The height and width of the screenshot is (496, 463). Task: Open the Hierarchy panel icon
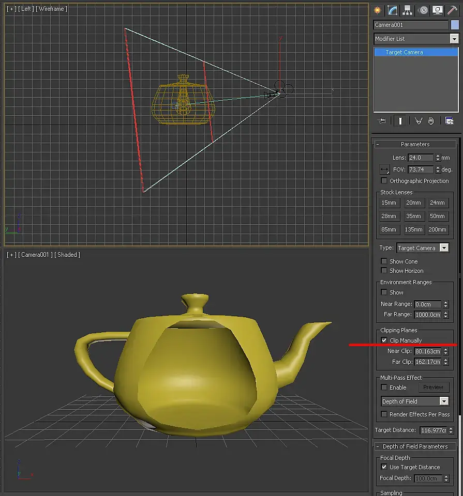407,10
